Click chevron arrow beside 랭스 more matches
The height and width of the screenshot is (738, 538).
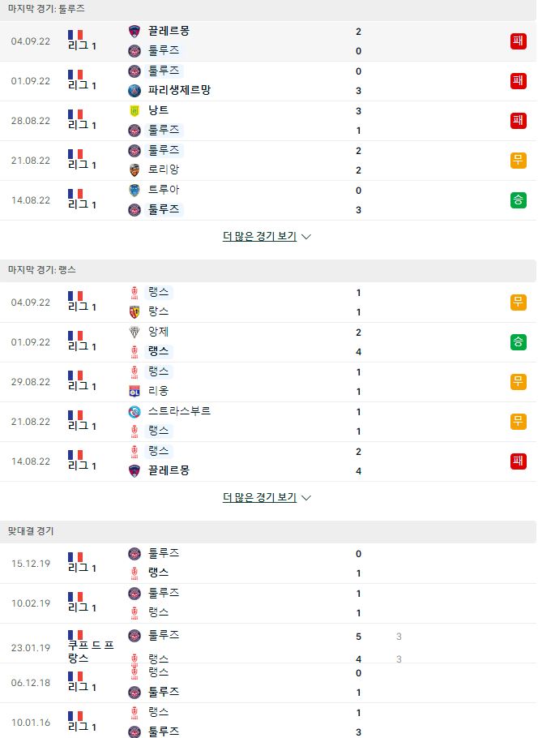306,498
